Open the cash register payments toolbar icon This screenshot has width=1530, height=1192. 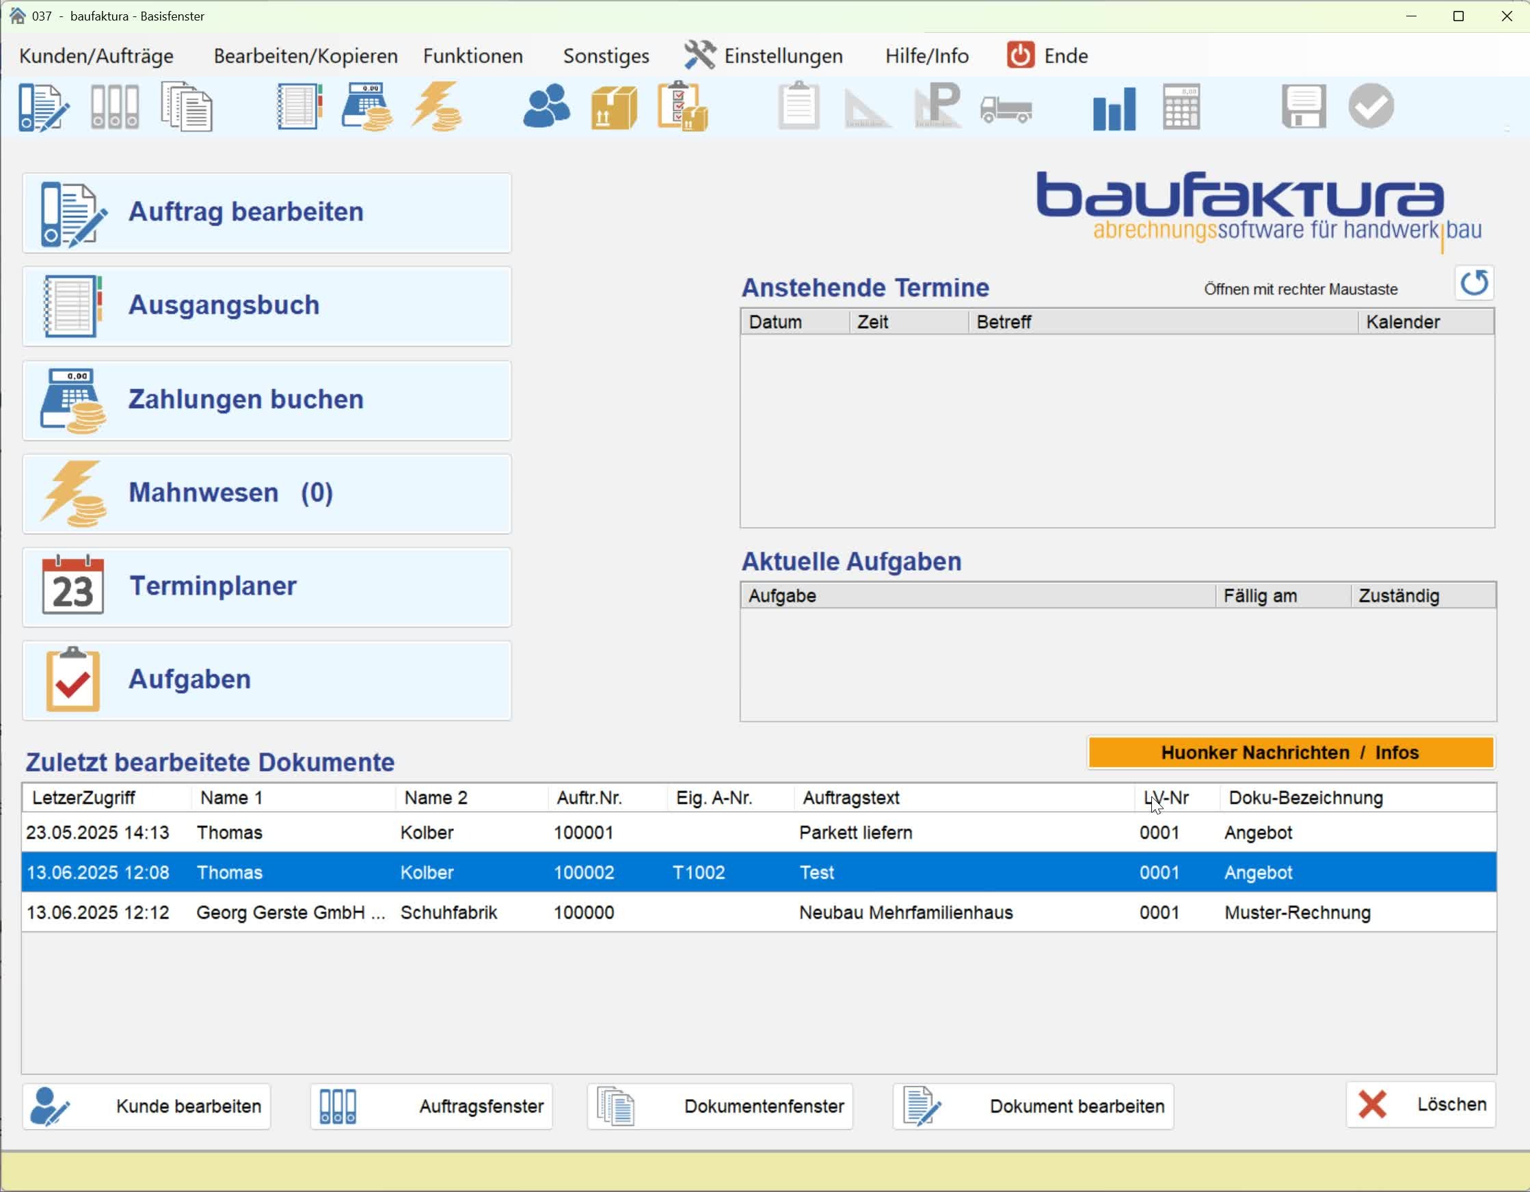coord(367,107)
